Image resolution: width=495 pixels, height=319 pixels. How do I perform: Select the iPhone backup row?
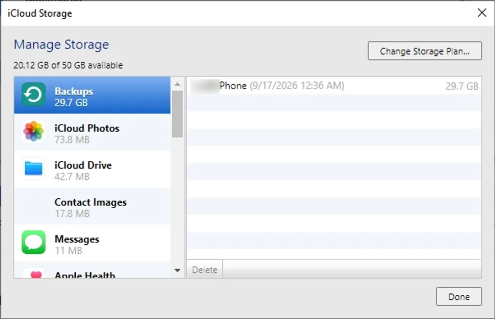[334, 86]
